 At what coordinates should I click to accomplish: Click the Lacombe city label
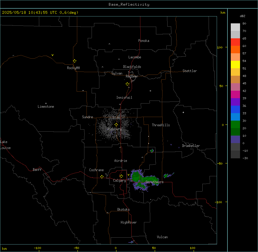coord(135,57)
